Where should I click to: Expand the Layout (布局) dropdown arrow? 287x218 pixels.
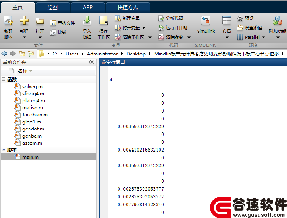coord(227,37)
